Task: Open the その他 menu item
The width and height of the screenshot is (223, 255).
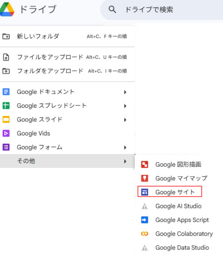Action: coord(67,161)
